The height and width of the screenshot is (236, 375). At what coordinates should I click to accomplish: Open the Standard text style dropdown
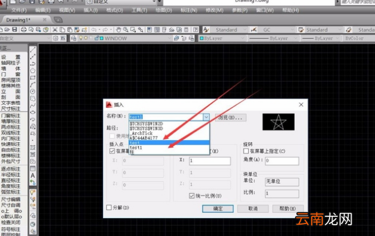pos(245,30)
